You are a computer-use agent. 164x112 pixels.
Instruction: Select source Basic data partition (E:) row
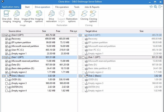[39, 68]
